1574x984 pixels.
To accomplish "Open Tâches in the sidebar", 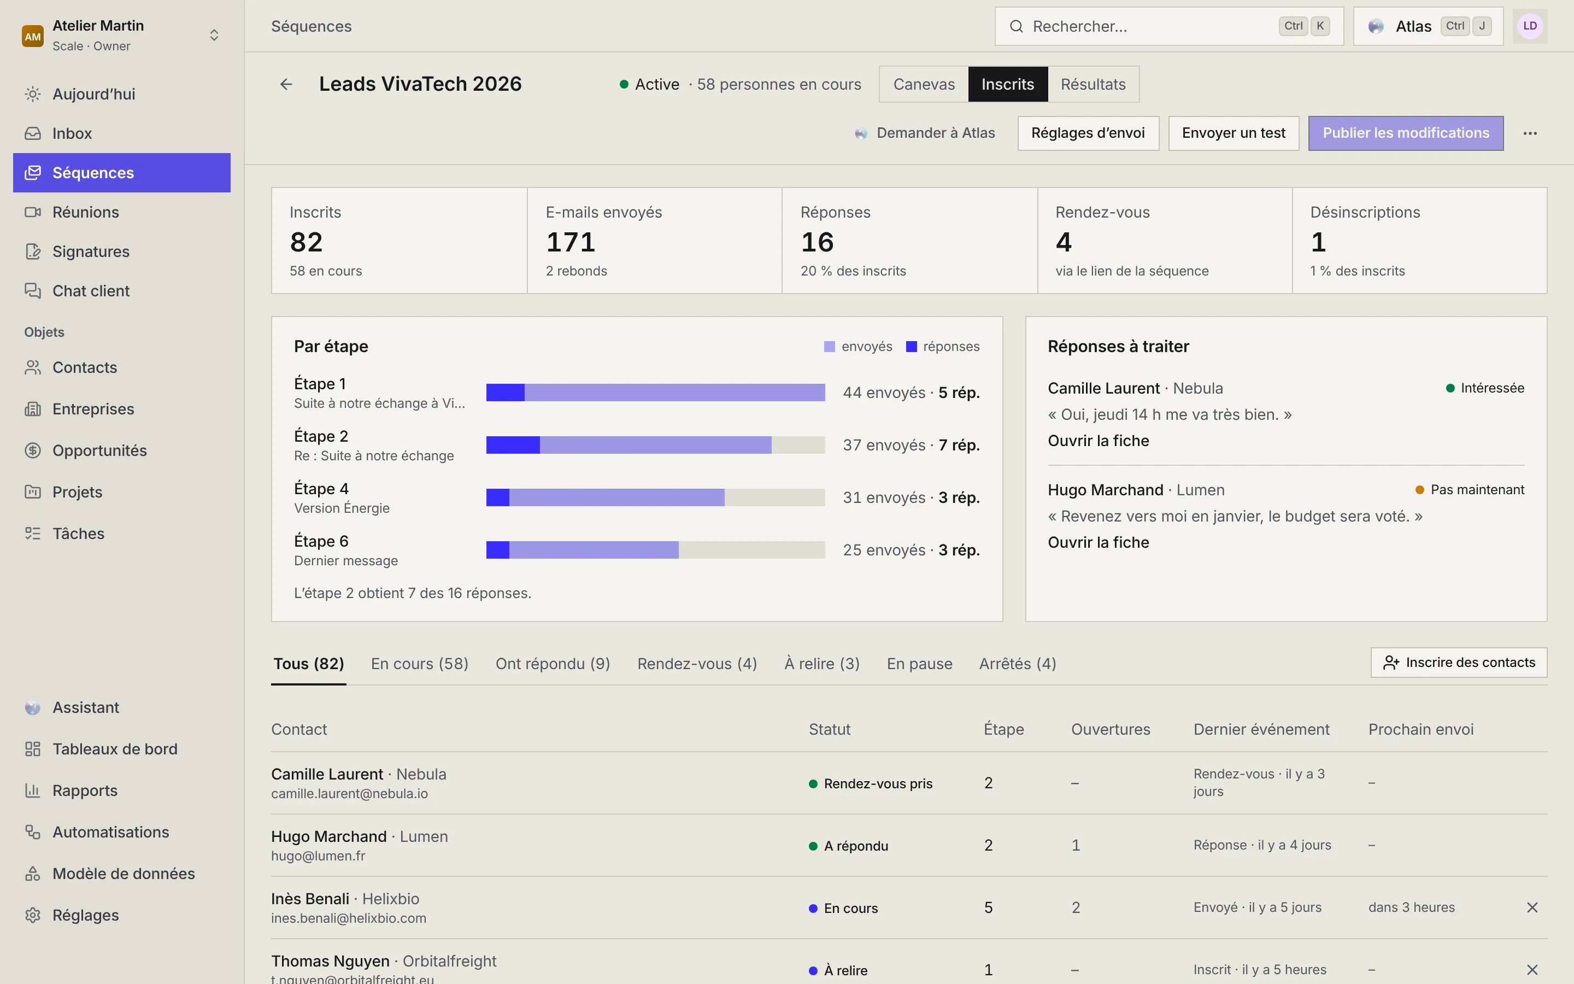I will (x=122, y=534).
